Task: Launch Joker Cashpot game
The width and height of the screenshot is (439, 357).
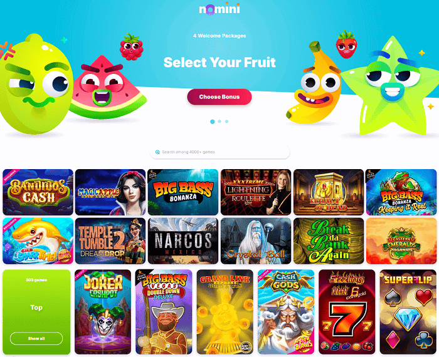Action: 103,312
